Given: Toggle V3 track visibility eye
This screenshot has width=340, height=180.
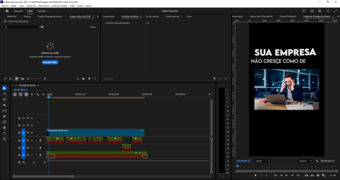Looking at the screenshot, I should pyautogui.click(x=32, y=118).
